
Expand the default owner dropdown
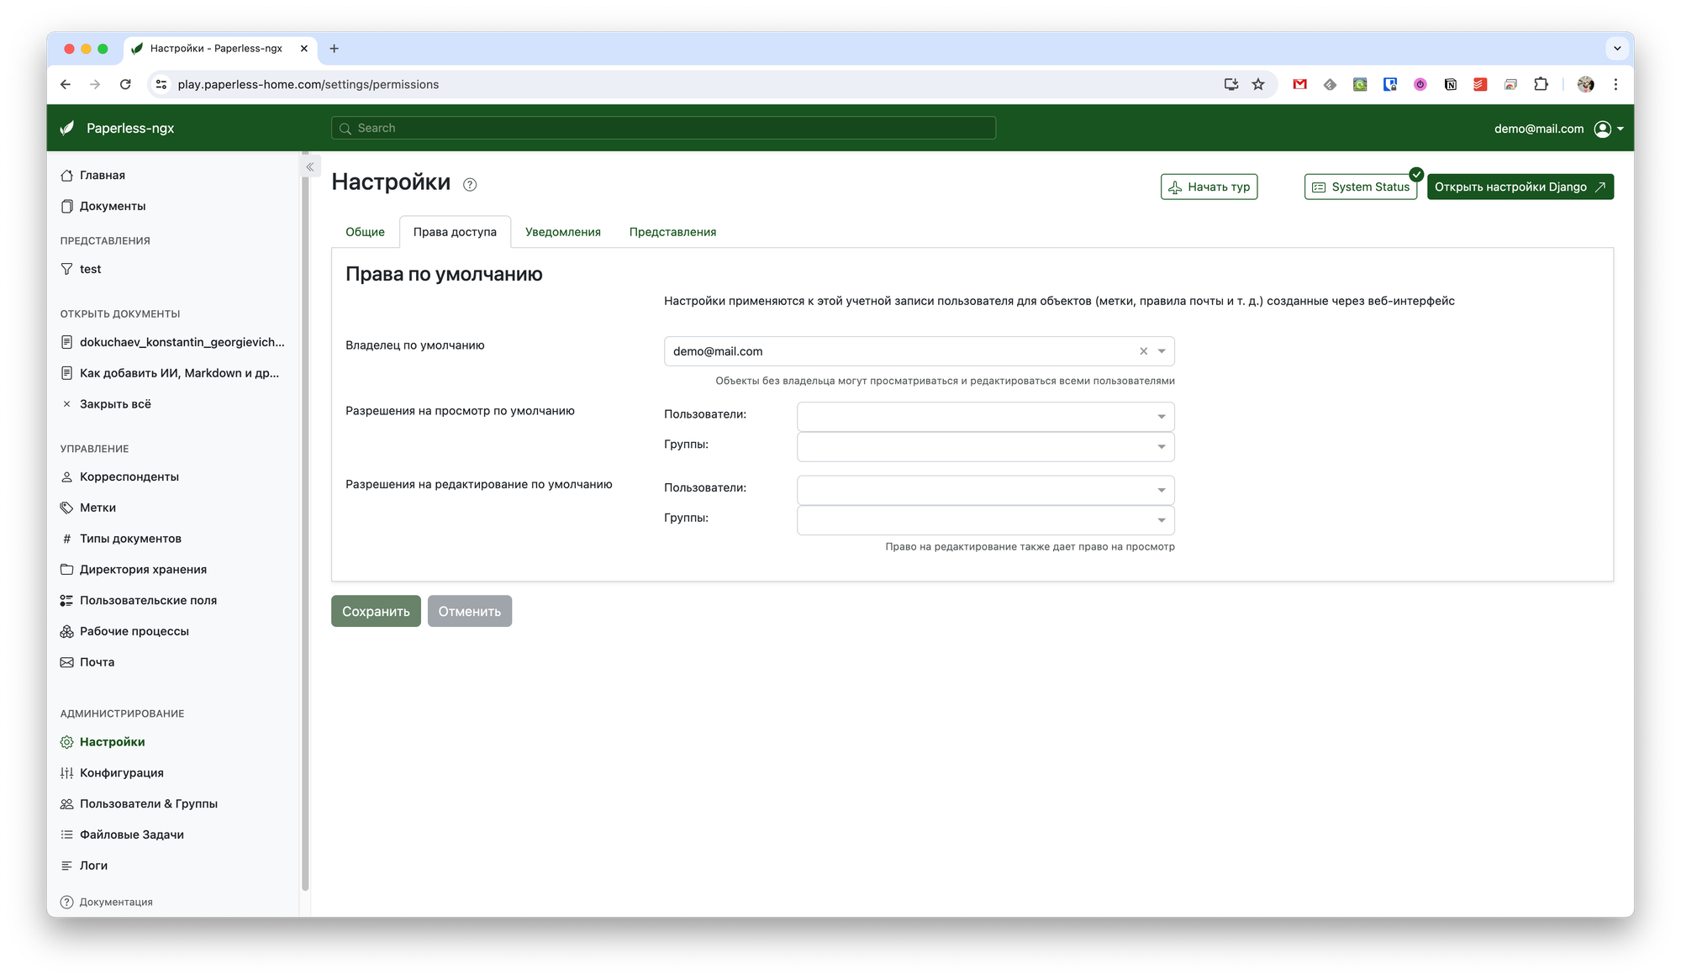(1162, 351)
